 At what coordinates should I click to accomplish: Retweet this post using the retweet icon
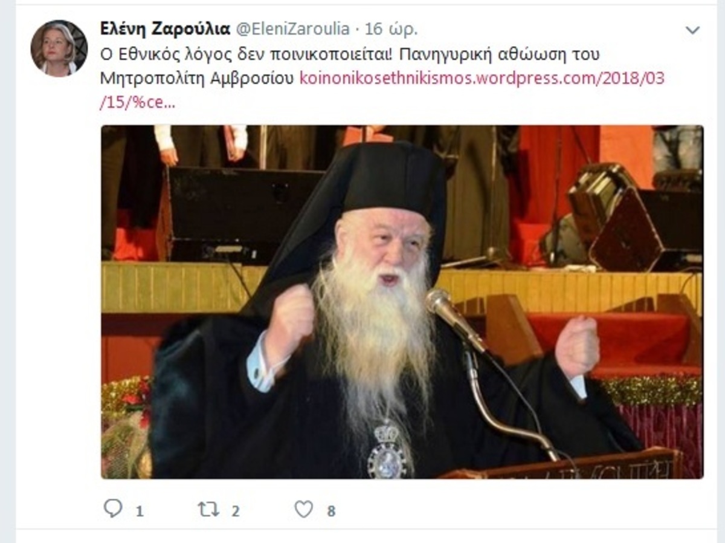tap(208, 509)
